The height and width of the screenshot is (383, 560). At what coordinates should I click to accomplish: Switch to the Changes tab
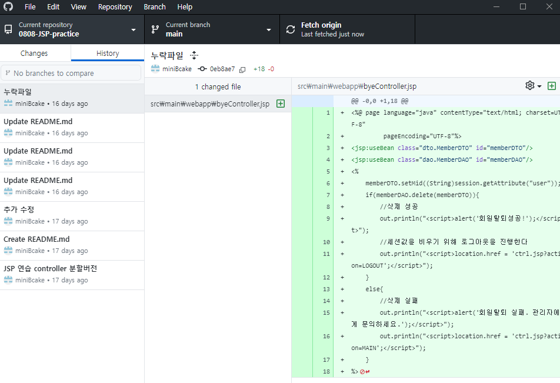tap(34, 53)
